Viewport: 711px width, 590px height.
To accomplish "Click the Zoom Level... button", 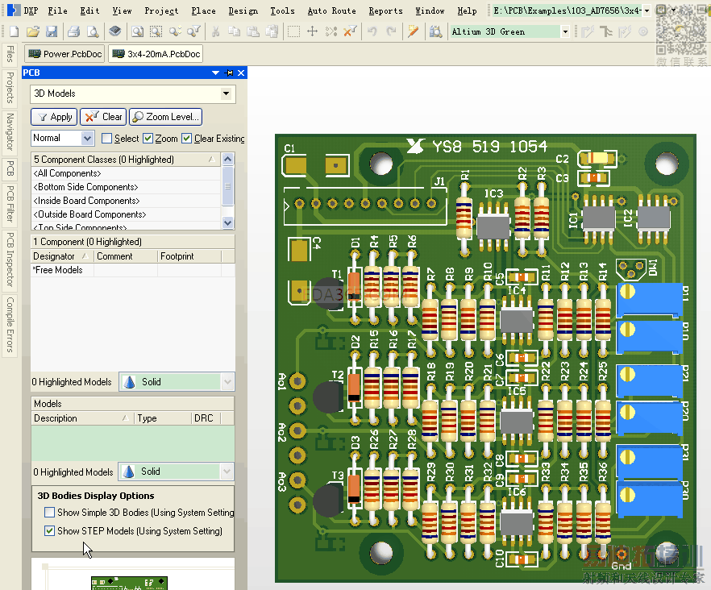I will click(x=165, y=117).
